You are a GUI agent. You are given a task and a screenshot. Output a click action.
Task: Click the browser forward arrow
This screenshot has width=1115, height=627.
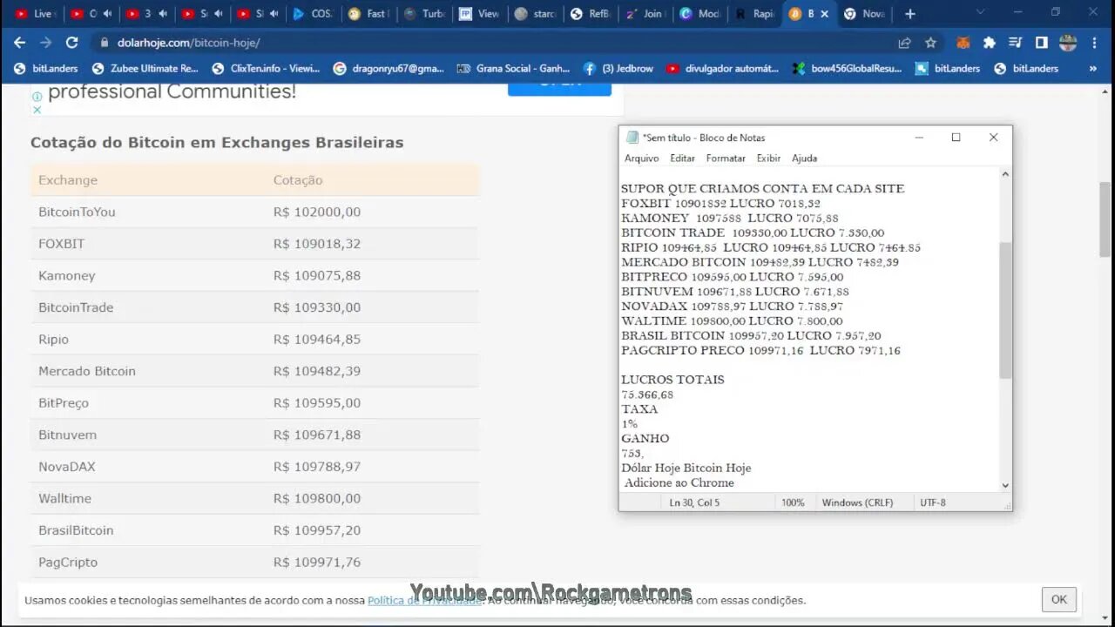click(45, 43)
